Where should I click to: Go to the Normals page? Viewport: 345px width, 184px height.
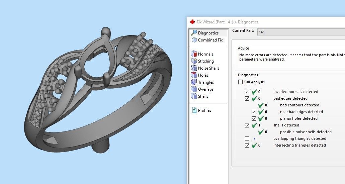(205, 54)
